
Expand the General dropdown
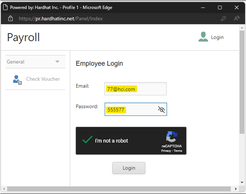35,62
